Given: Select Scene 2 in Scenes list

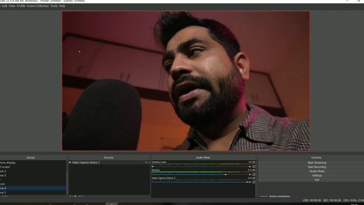Looking at the screenshot, I should click(33, 171).
